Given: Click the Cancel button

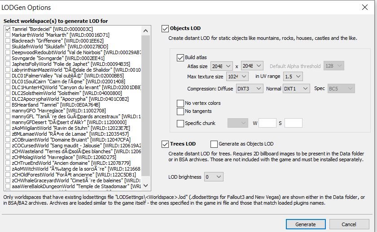Looking at the screenshot, I should click(x=349, y=224).
